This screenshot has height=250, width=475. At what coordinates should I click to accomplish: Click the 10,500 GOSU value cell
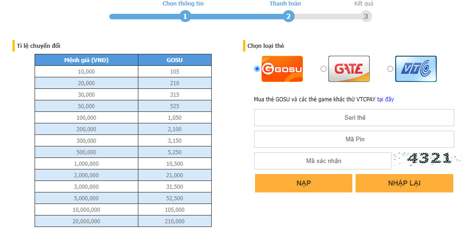(x=175, y=163)
